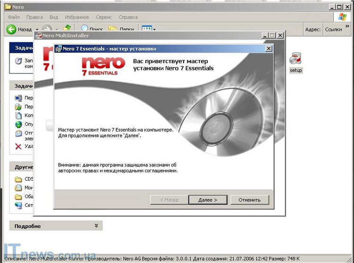Viewport: 354px width, 263px height.
Task: Click the Далее > button
Action: coord(208,200)
